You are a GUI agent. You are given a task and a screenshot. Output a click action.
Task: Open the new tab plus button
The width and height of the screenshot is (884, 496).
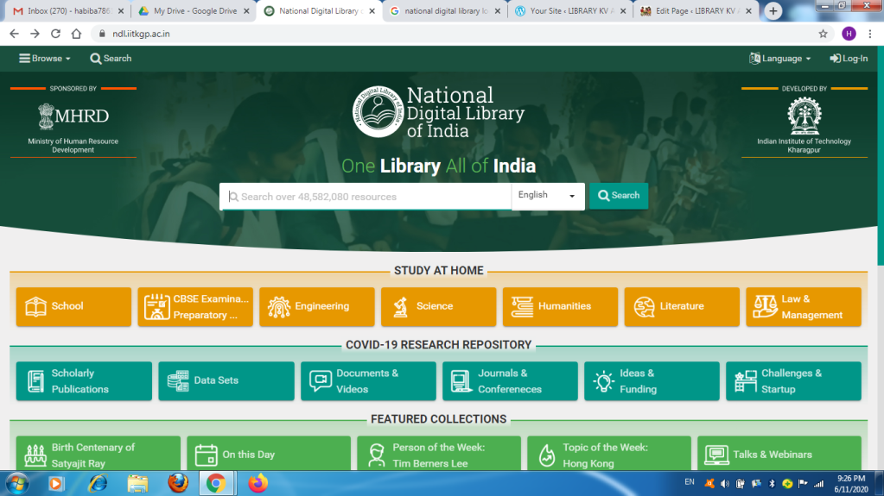pos(773,11)
